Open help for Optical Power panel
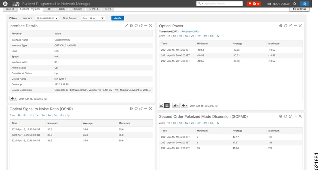The height and width of the screenshot is (170, 318). pyautogui.click(x=281, y=26)
